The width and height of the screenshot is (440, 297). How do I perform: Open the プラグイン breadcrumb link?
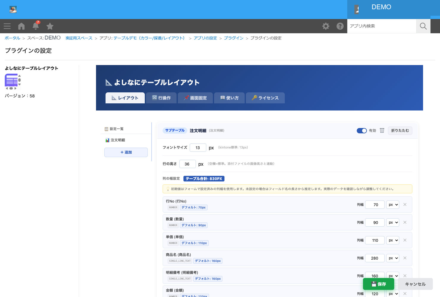coord(234,38)
